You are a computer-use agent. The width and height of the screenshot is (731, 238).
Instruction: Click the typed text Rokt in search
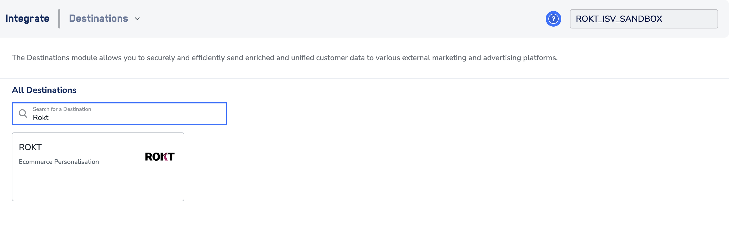pos(41,118)
